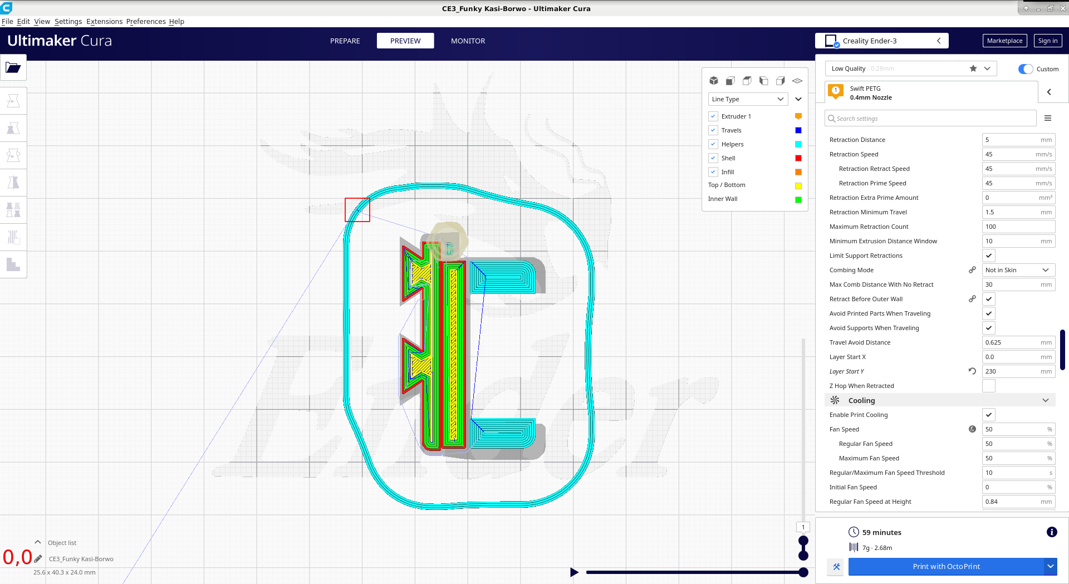Switch to top view icon
This screenshot has height=584, width=1069.
point(747,81)
